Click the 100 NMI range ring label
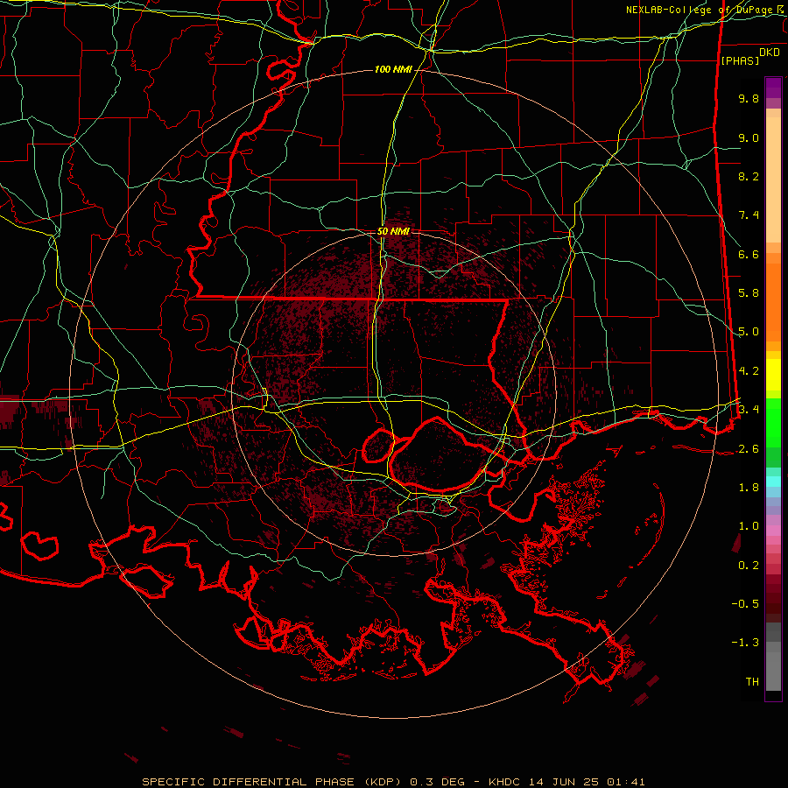This screenshot has height=788, width=788. click(393, 69)
